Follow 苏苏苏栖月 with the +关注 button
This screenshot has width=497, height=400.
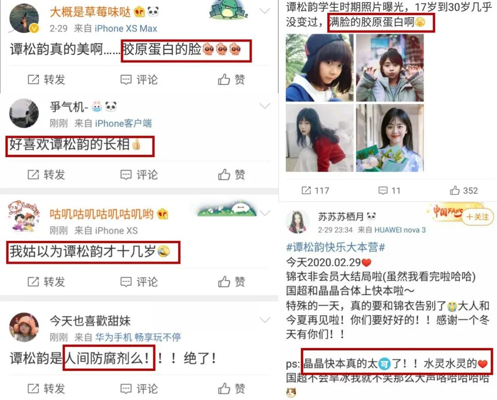(x=477, y=217)
